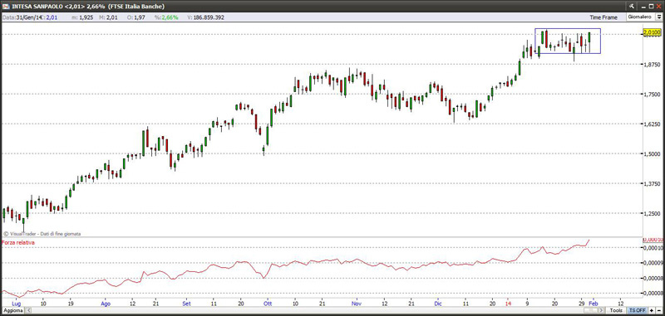Click the red 14 year marker on time axis
This screenshot has width=665, height=316.
(x=509, y=304)
